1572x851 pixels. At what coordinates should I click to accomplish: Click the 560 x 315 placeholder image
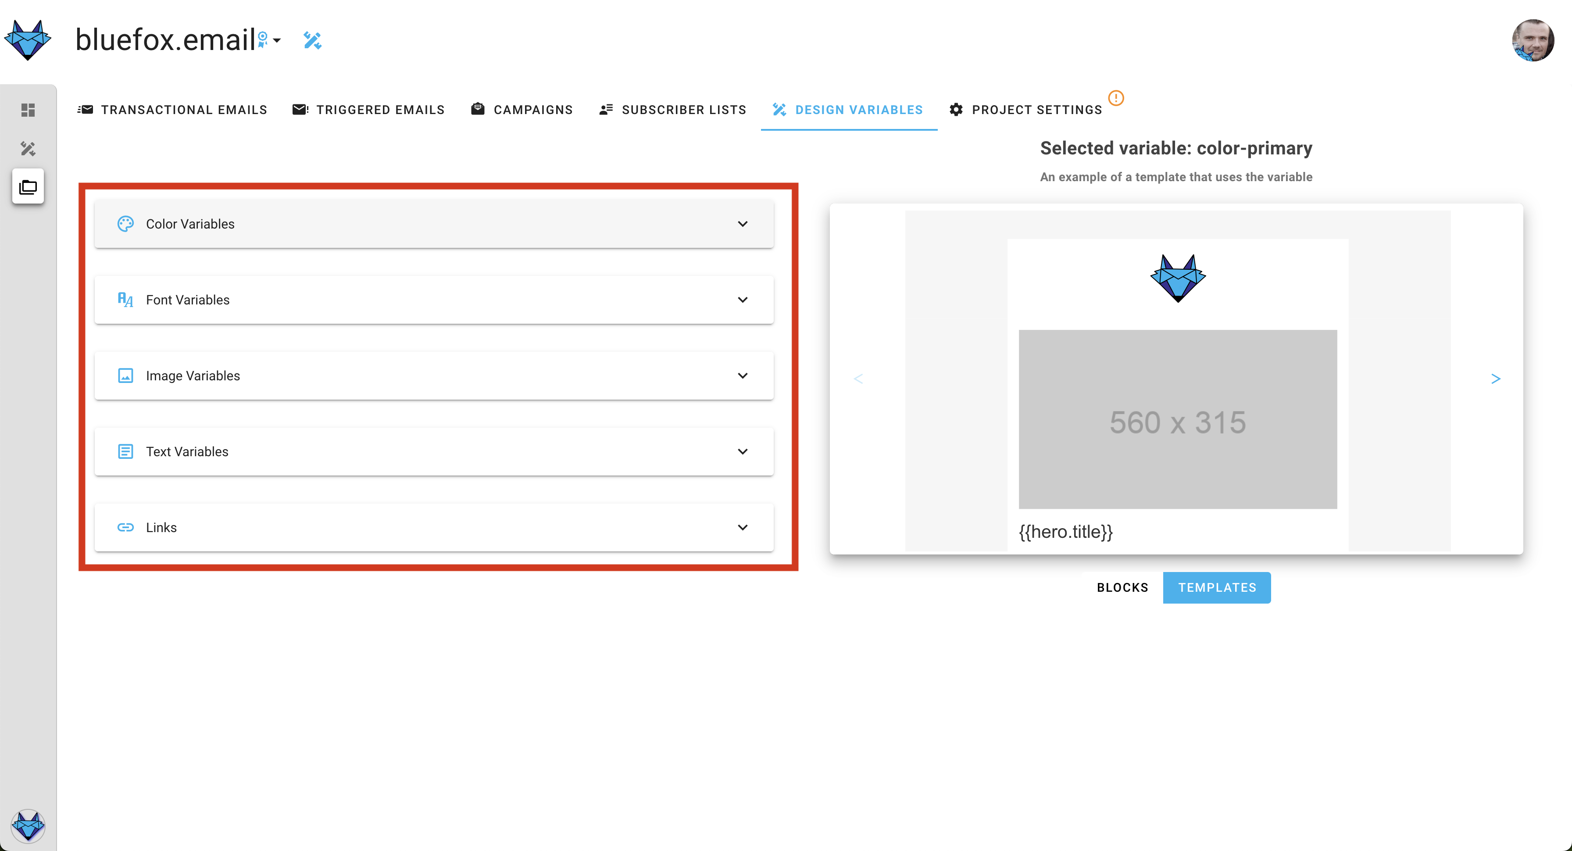(1178, 419)
